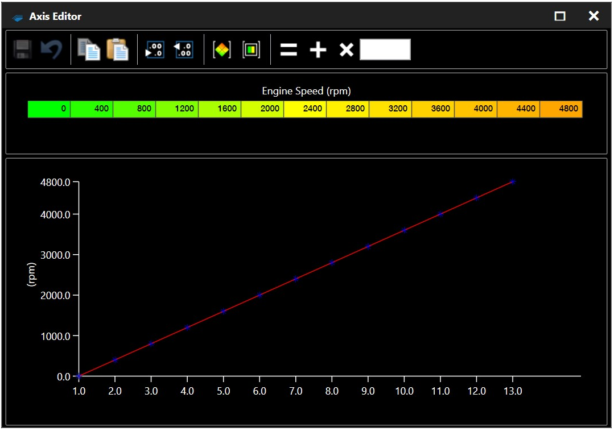Select the 4800 rpm axis cell

tap(561, 109)
